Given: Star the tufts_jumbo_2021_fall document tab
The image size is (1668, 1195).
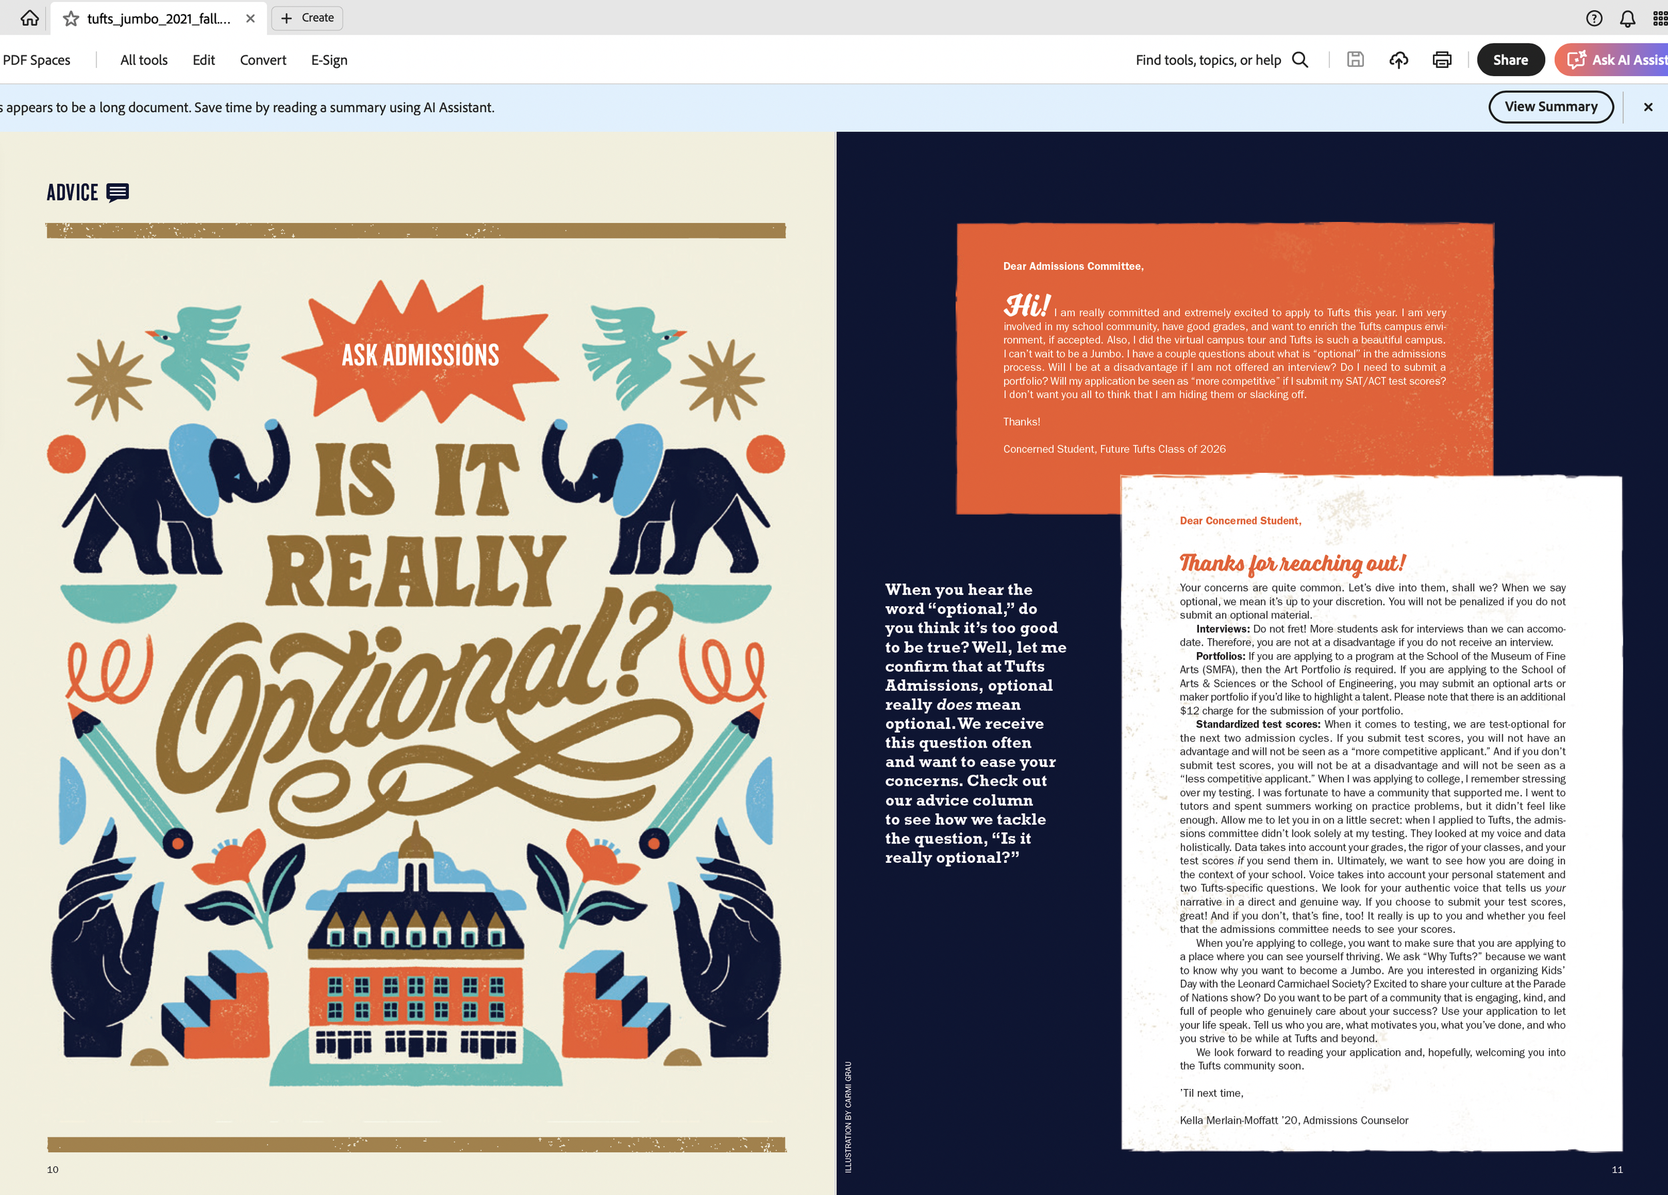Looking at the screenshot, I should click(x=71, y=19).
